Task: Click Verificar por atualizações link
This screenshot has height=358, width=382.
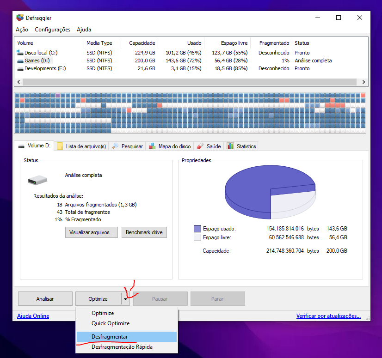Action: (x=328, y=316)
